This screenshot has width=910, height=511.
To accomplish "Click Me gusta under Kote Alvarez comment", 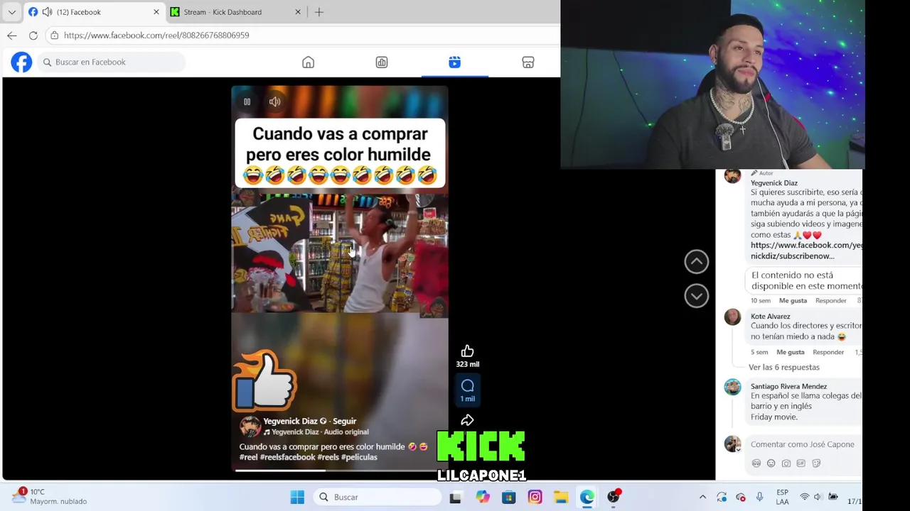I will tap(791, 352).
